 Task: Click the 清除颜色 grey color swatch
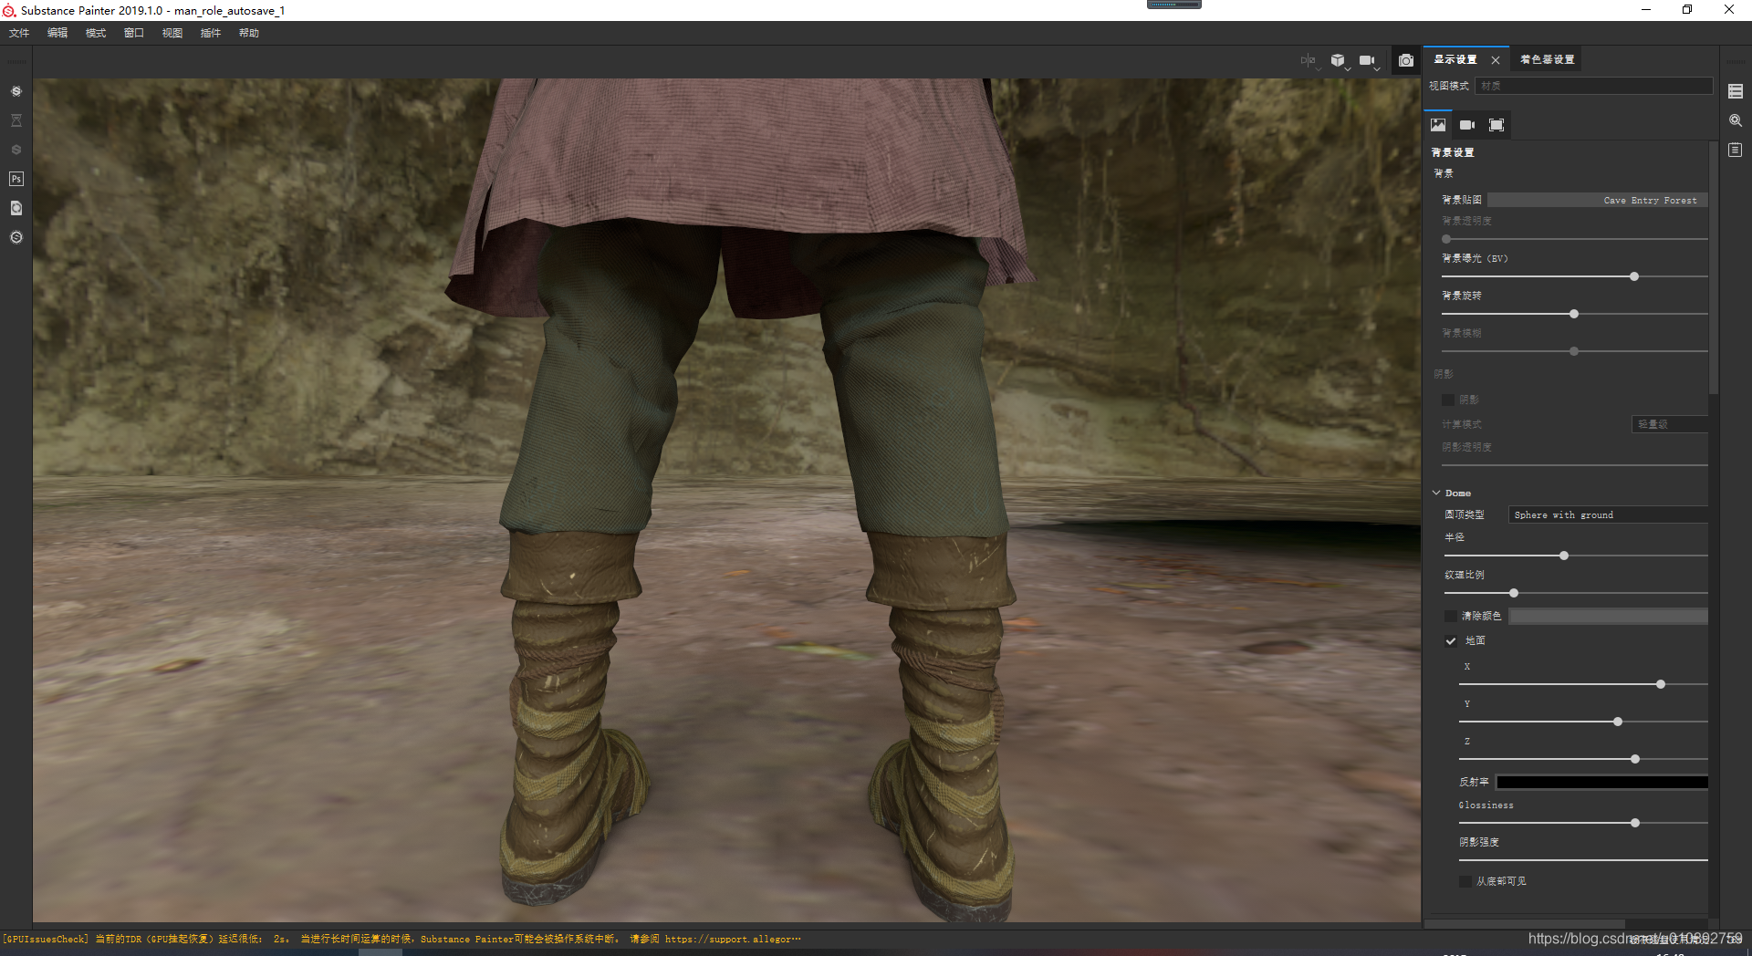[1608, 617]
